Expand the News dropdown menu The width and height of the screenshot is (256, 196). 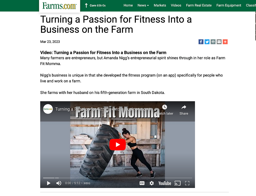tap(143, 5)
